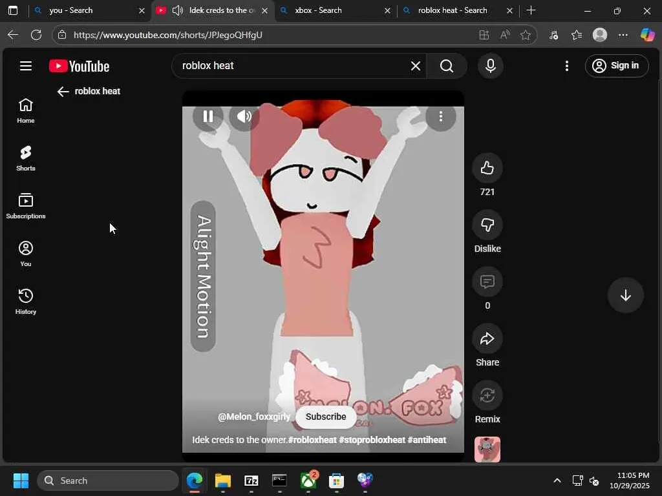
Task: Open Subscriptions in the sidebar
Action: coord(26,206)
